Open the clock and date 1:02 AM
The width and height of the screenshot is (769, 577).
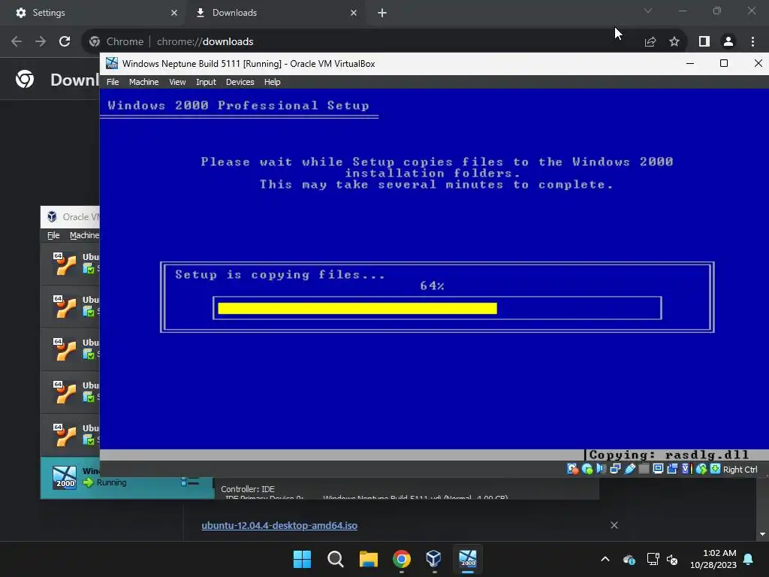click(713, 559)
